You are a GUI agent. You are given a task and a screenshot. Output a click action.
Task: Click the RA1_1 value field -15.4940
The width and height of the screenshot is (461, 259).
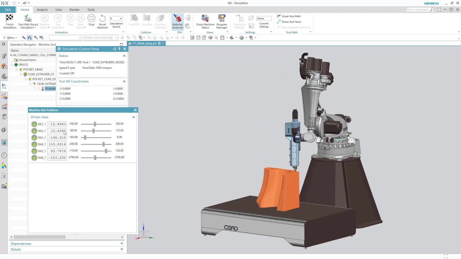pyautogui.click(x=57, y=124)
